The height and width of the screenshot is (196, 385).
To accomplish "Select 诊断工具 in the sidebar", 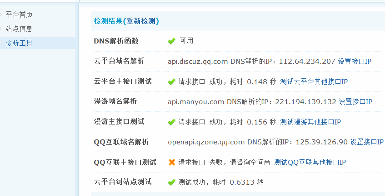I will coord(19,43).
